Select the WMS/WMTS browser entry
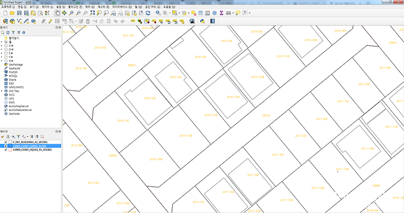 pyautogui.click(x=16, y=87)
